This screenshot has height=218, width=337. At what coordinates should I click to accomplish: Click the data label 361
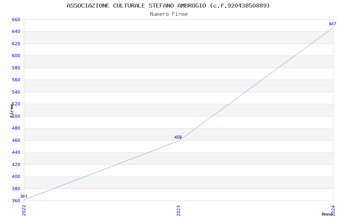[x=24, y=196]
